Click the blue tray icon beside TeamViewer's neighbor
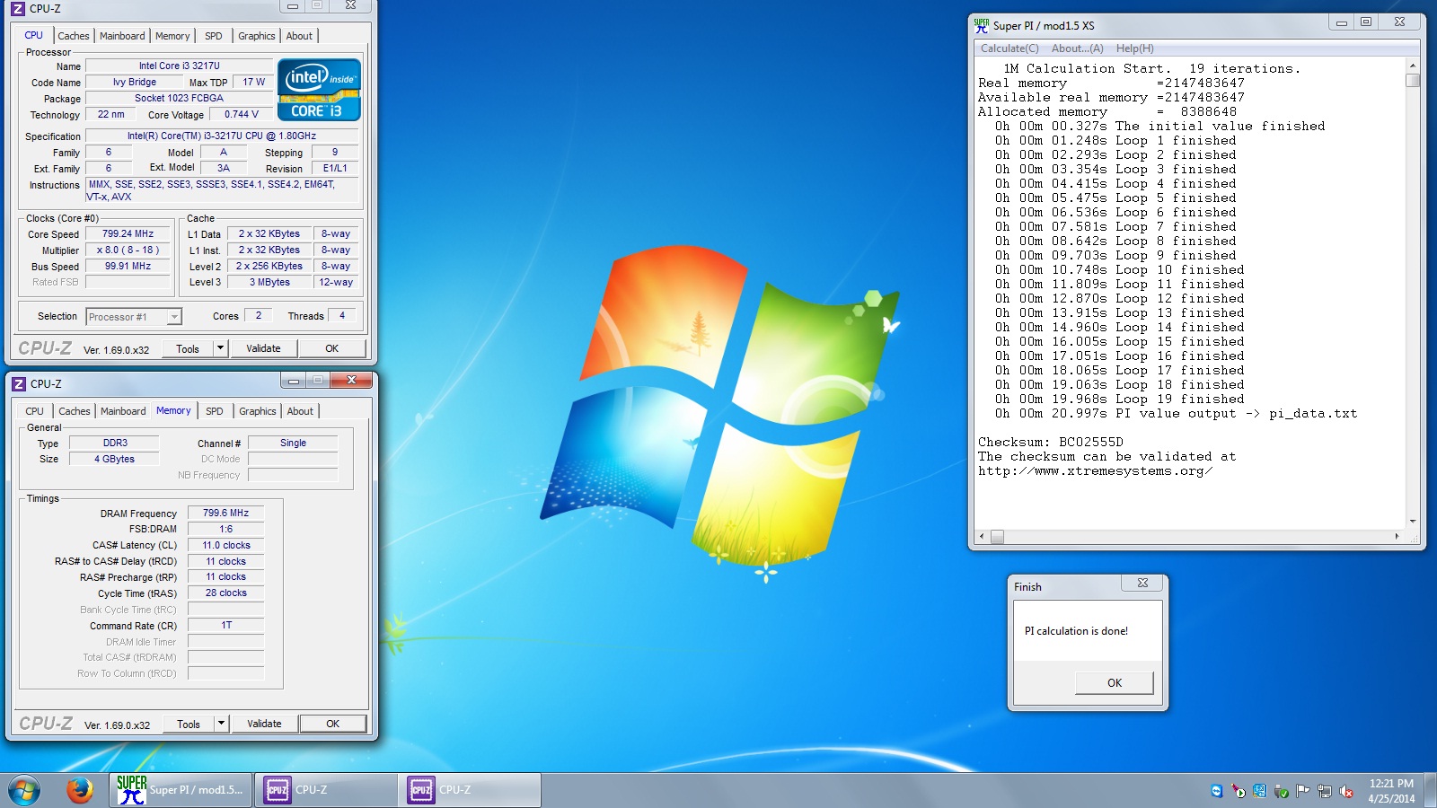The width and height of the screenshot is (1437, 808). 1259,791
